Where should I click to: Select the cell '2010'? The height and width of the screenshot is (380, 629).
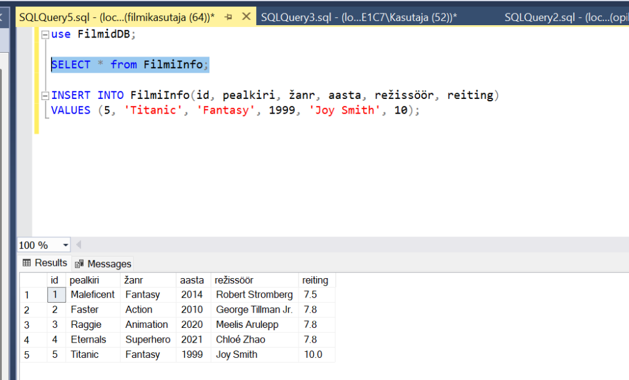pos(193,310)
